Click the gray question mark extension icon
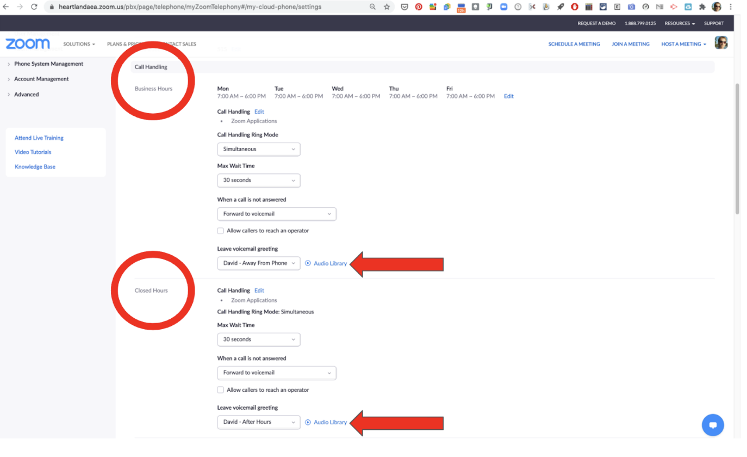The width and height of the screenshot is (747, 457). click(x=518, y=7)
